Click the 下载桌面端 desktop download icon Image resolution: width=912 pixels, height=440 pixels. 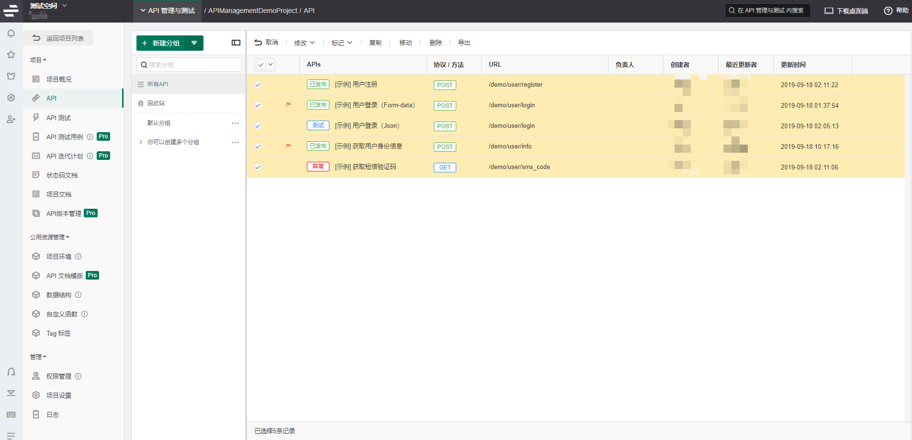(829, 11)
